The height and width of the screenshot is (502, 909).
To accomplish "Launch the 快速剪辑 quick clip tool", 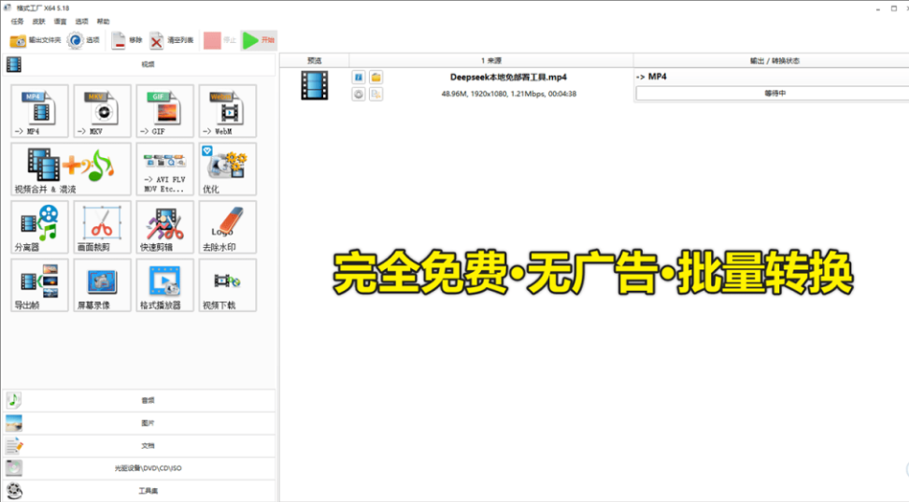I will click(164, 227).
